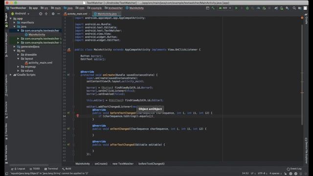Collapse the app module in the tree

pyautogui.click(x=11, y=19)
